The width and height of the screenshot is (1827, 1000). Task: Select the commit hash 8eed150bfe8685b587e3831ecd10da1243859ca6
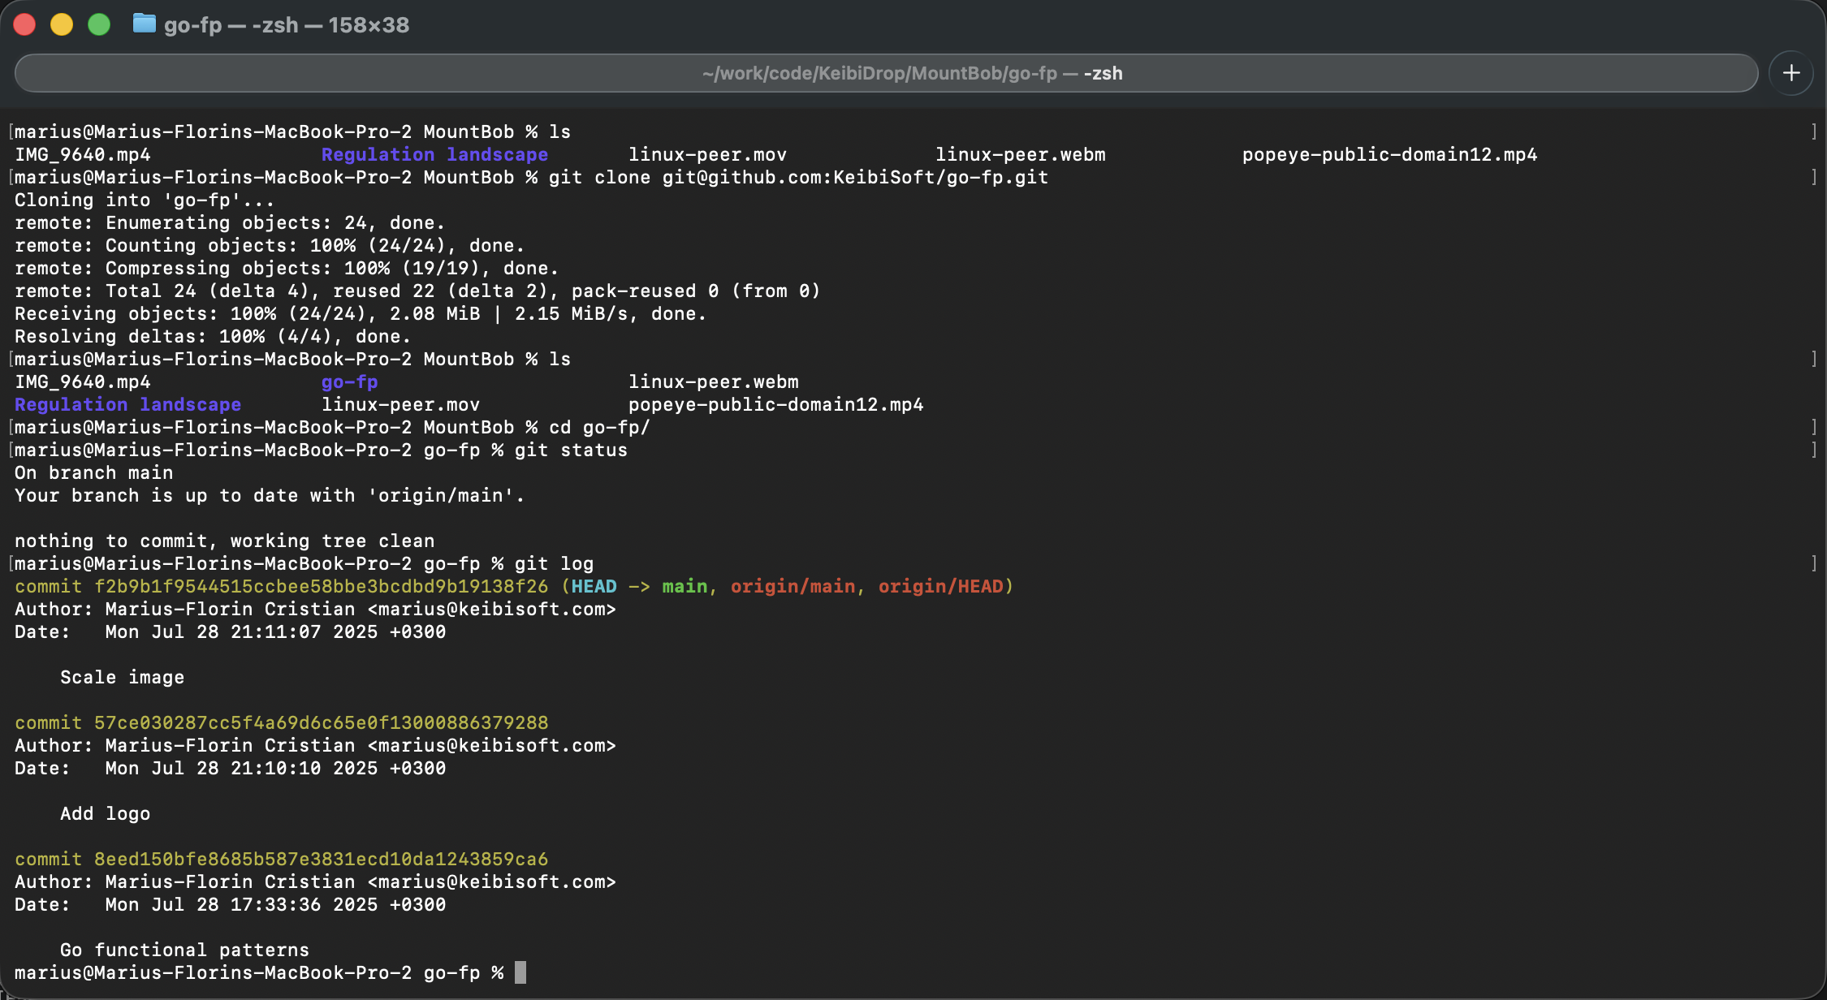(321, 859)
